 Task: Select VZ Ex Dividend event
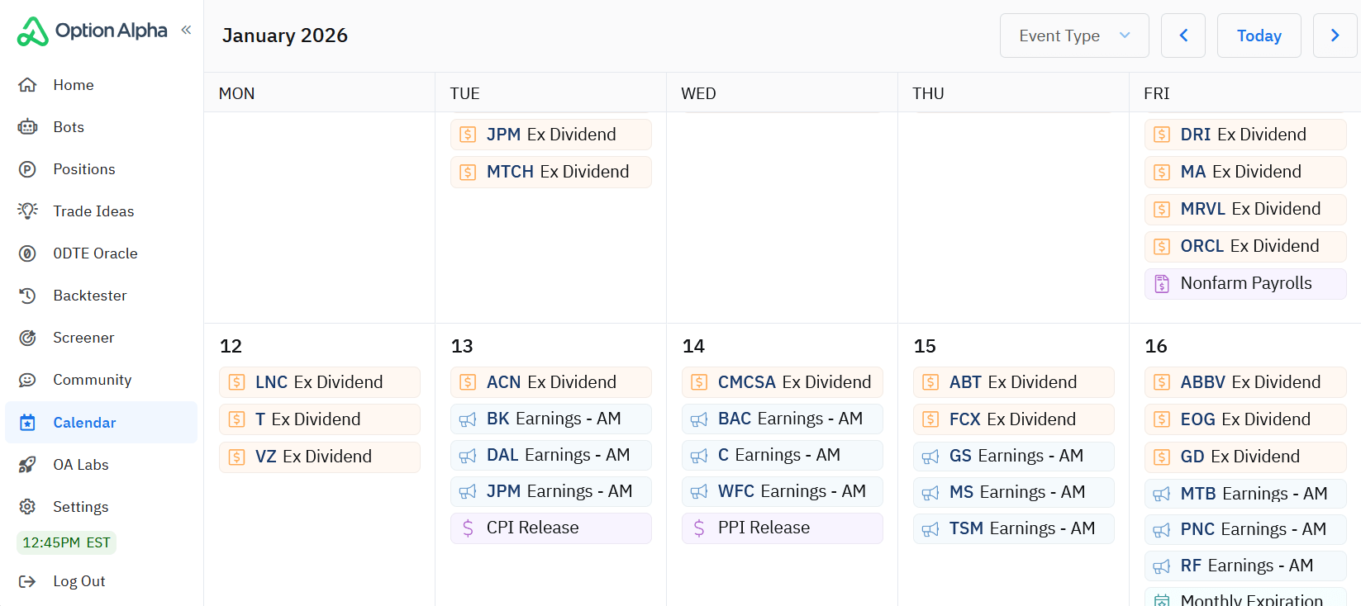point(320,457)
